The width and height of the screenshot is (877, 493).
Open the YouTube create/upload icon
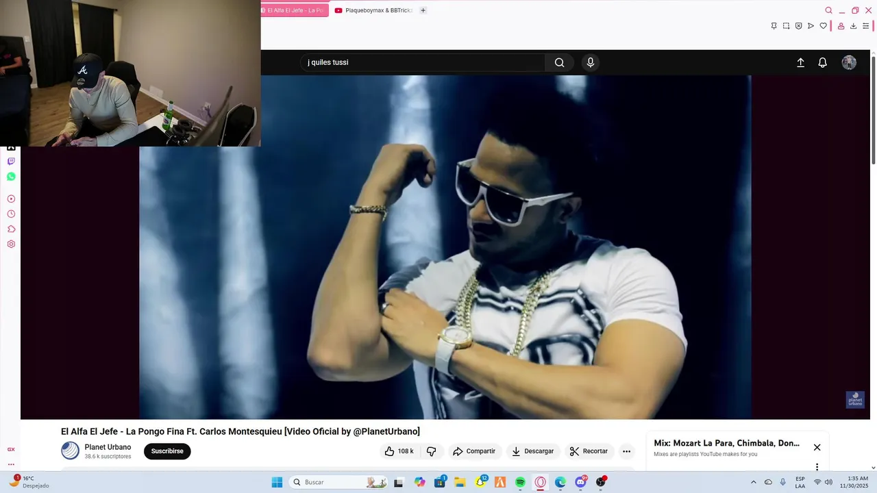tap(800, 62)
